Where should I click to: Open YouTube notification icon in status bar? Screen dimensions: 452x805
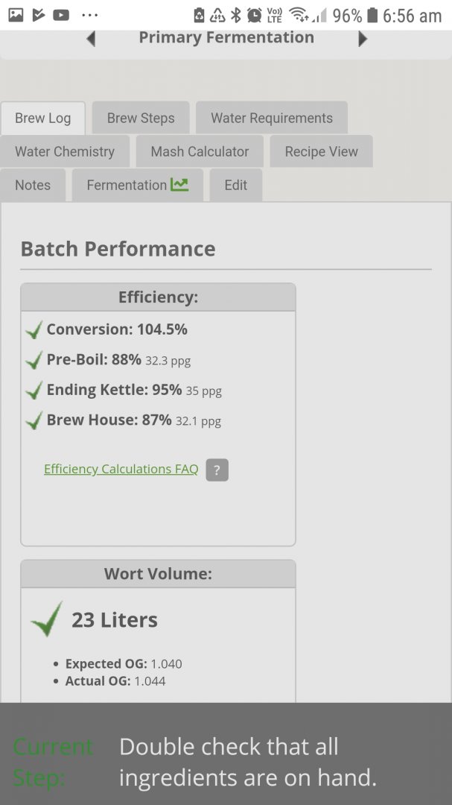tap(61, 16)
